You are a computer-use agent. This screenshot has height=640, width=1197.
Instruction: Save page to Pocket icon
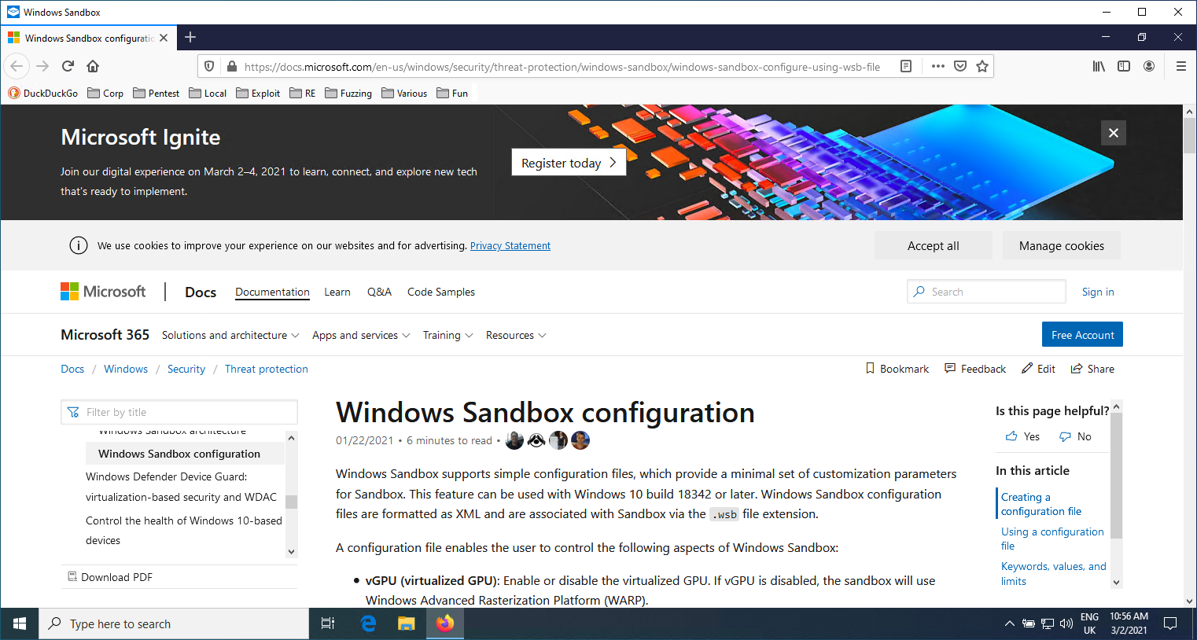coord(960,67)
